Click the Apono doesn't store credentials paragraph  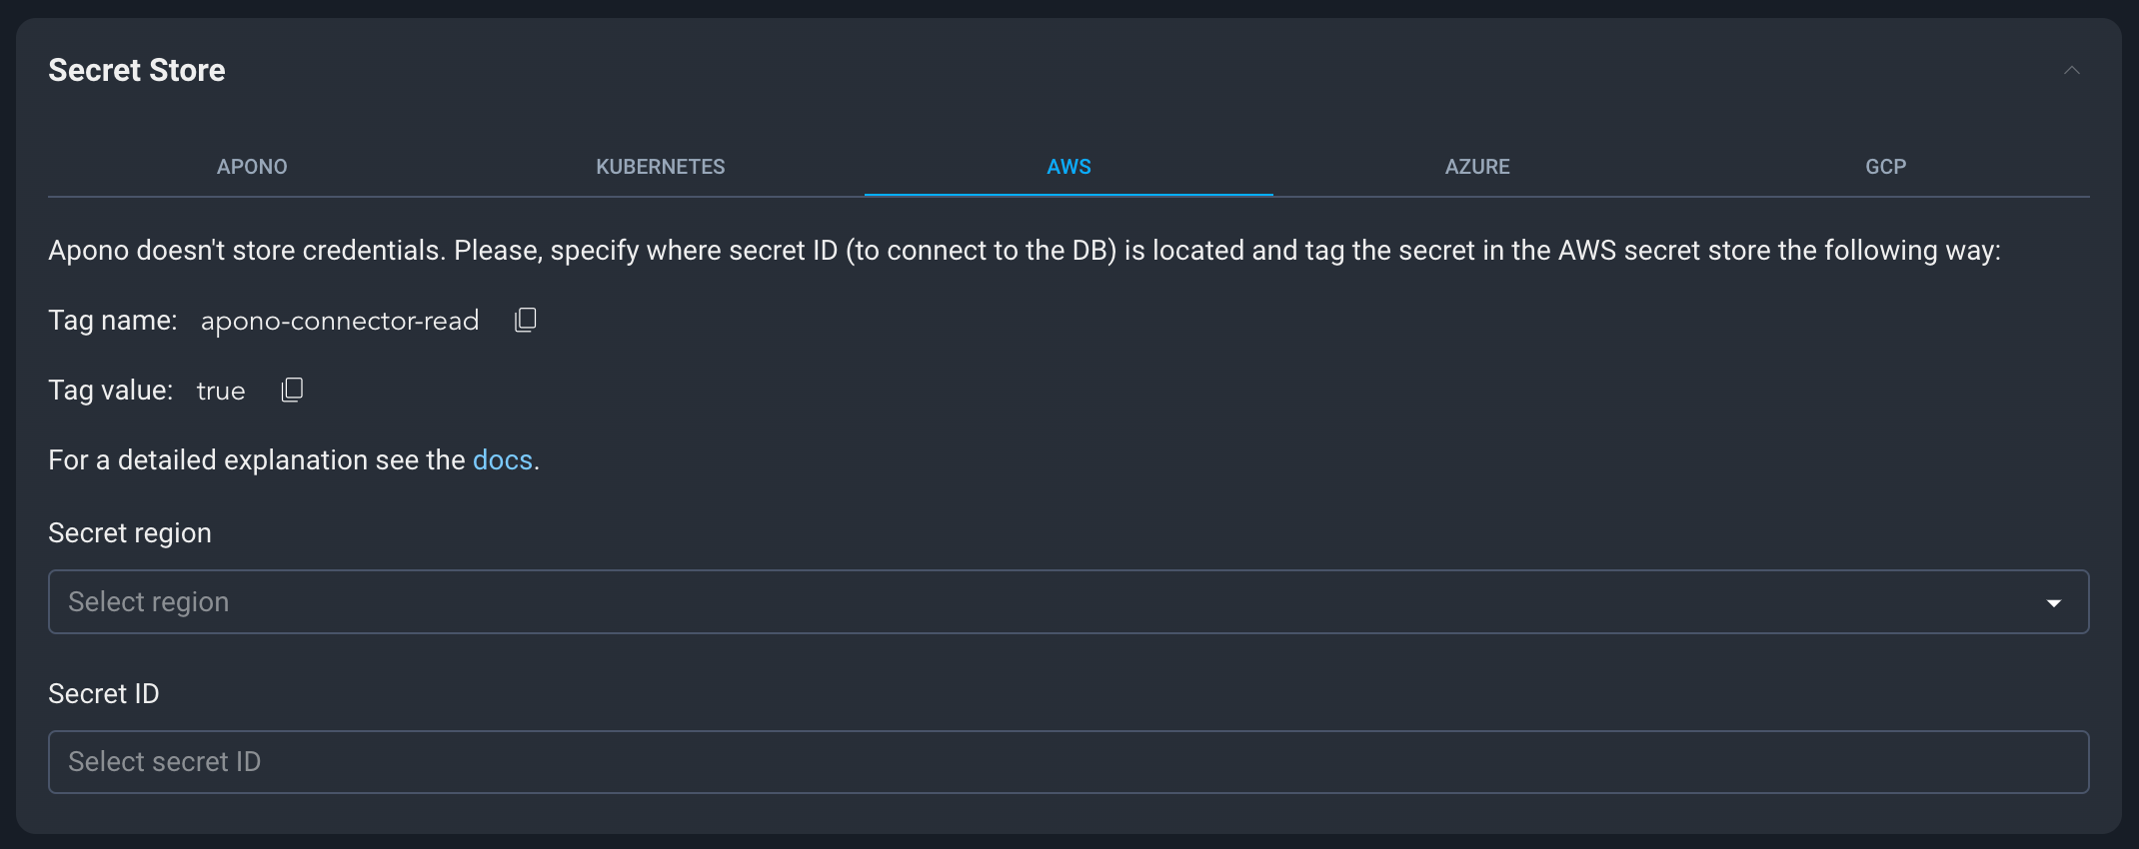(x=1025, y=251)
